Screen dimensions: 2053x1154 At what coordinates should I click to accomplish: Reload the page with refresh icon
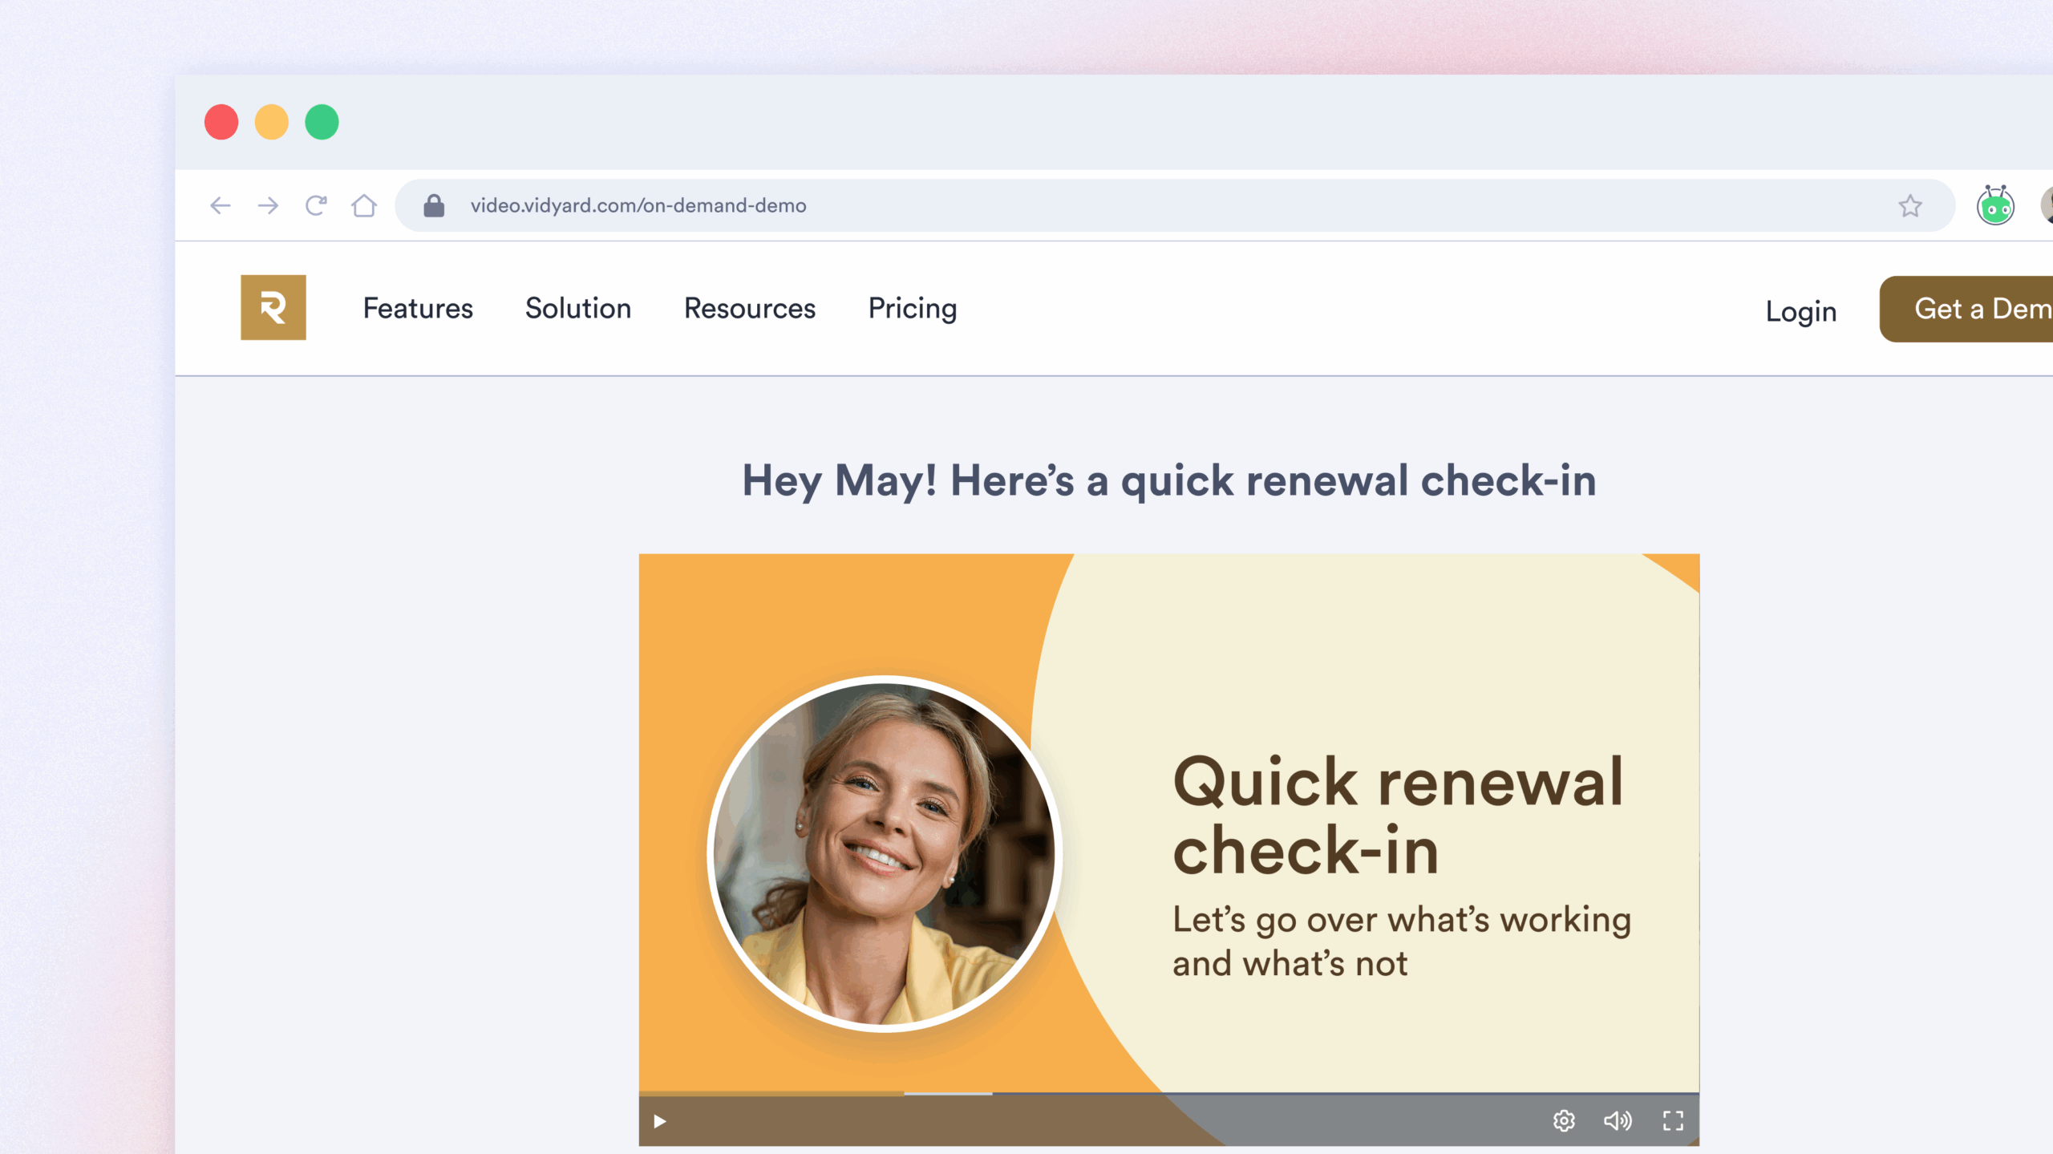tap(316, 206)
